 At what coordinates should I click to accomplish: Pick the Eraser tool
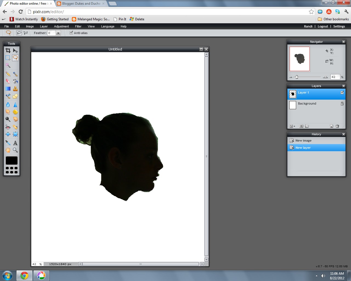[8, 81]
